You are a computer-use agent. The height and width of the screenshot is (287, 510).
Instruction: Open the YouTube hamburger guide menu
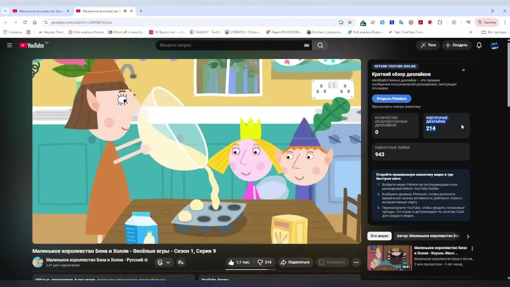click(10, 45)
